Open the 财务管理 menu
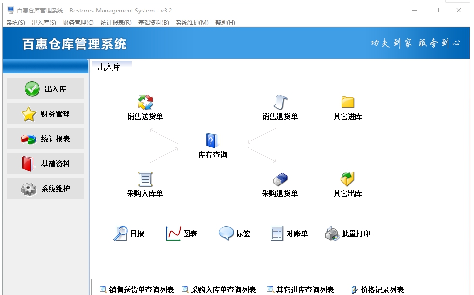The height and width of the screenshot is (295, 474). [79, 22]
